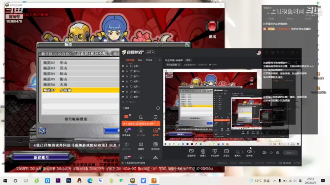Click lock icon on 全屏1 row

click(127, 66)
